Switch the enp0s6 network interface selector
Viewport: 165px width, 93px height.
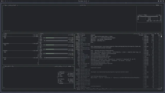70,66
